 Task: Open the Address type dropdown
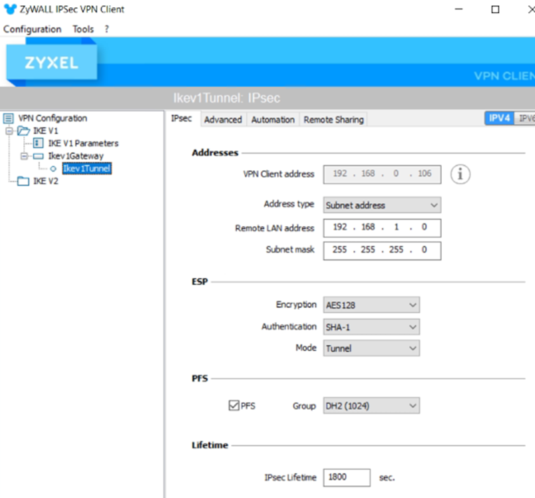coord(382,205)
